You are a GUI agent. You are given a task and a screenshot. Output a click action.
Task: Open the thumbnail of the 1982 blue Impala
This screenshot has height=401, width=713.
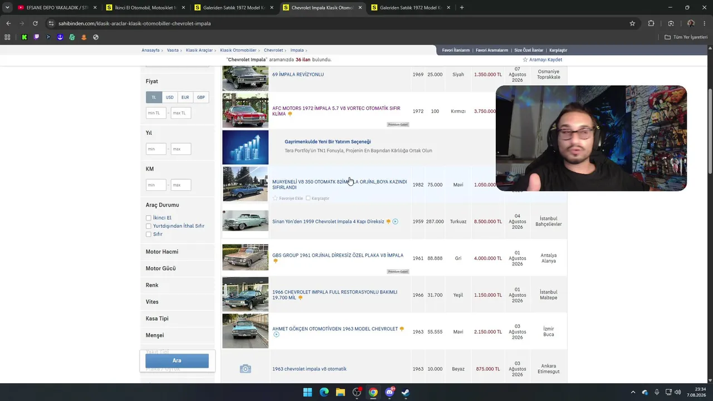tap(245, 184)
